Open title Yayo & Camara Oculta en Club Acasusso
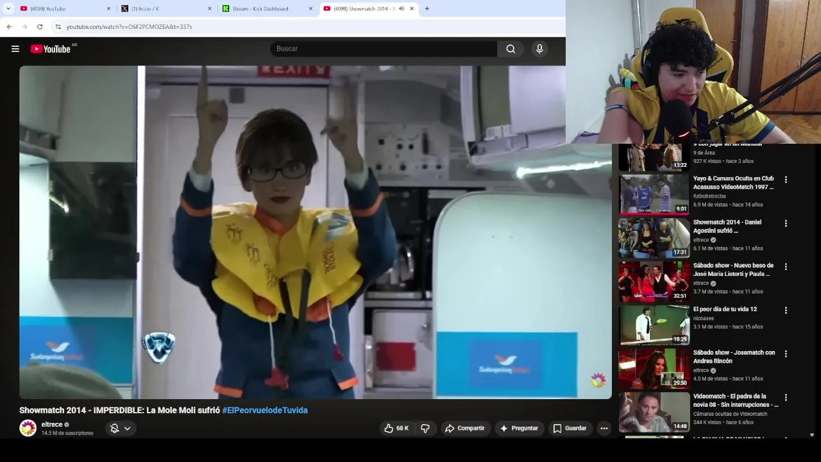 [733, 182]
